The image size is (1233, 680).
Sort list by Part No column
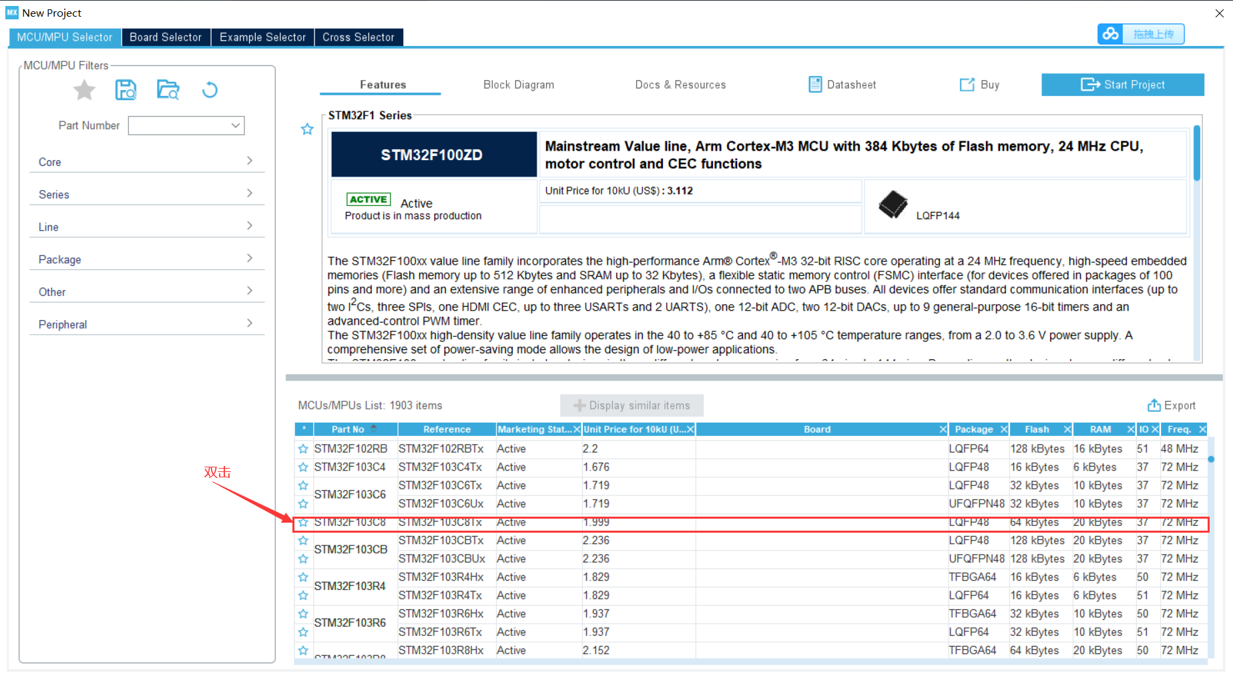point(355,429)
